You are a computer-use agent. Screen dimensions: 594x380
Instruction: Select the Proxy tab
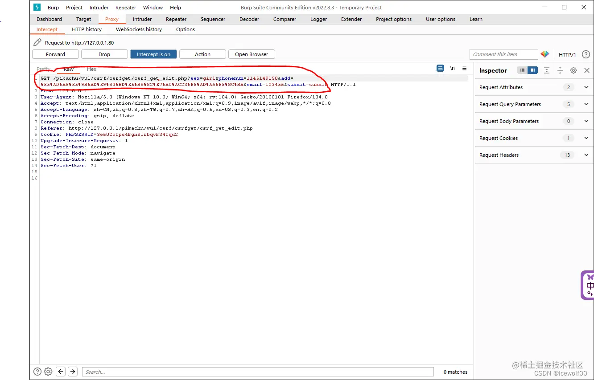coord(112,19)
